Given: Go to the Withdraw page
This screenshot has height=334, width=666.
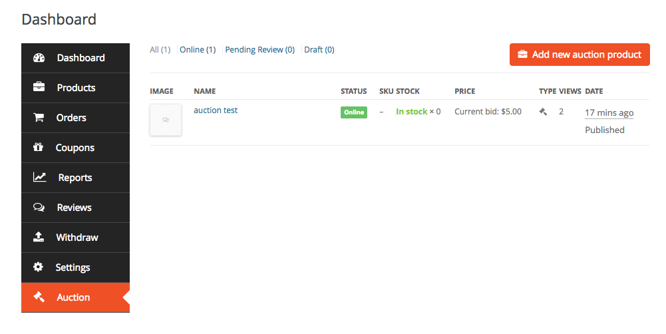Looking at the screenshot, I should click(76, 238).
